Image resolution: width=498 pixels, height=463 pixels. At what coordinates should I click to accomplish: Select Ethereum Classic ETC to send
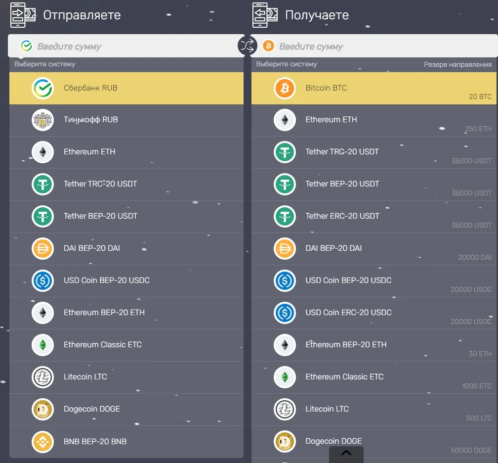(126, 345)
